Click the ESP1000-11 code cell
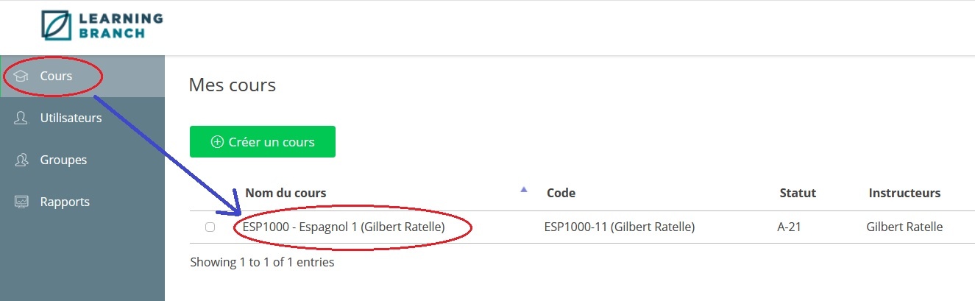 (619, 227)
